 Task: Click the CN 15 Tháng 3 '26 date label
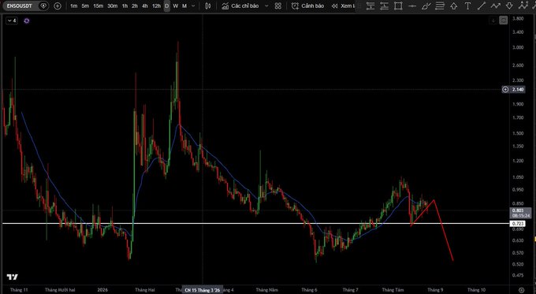tap(202, 290)
